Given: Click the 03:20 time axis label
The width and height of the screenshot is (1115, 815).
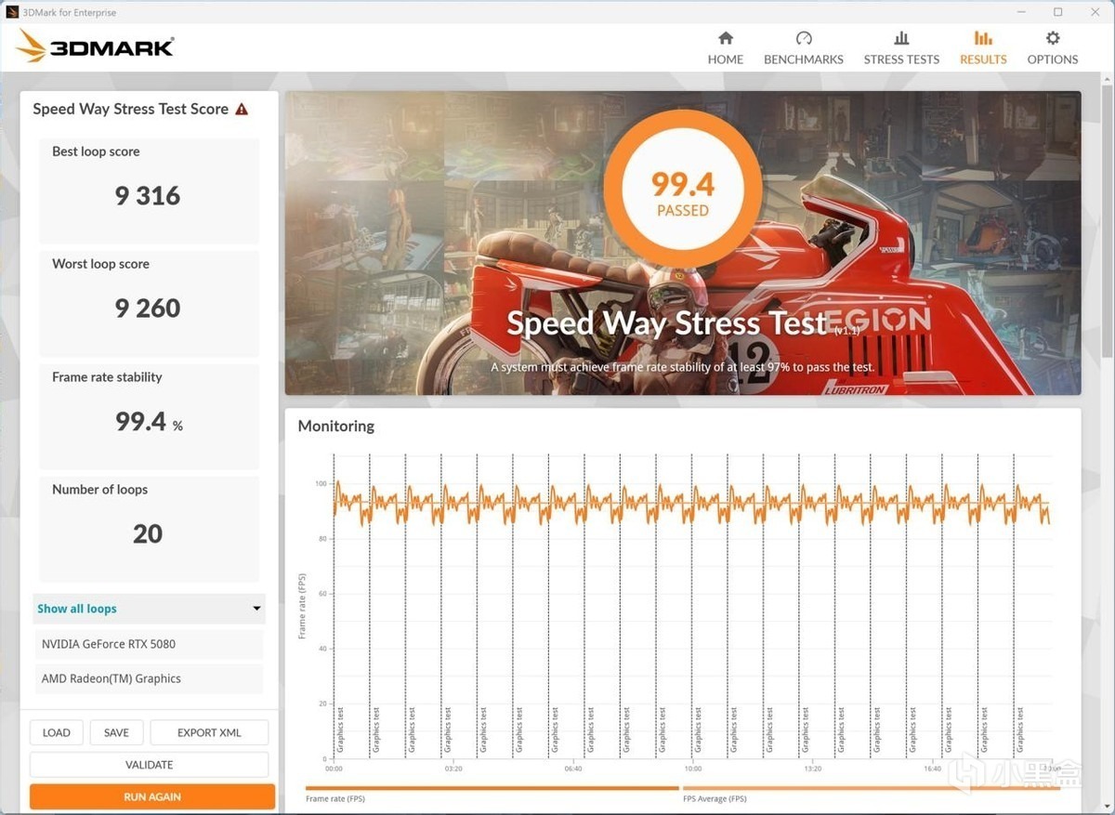Looking at the screenshot, I should pos(453,769).
